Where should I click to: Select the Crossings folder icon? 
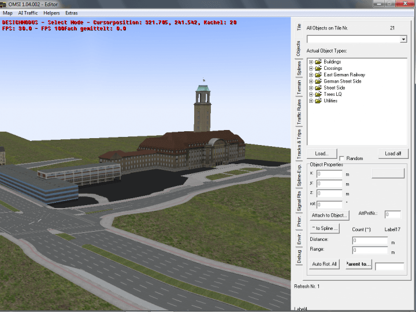coord(318,68)
